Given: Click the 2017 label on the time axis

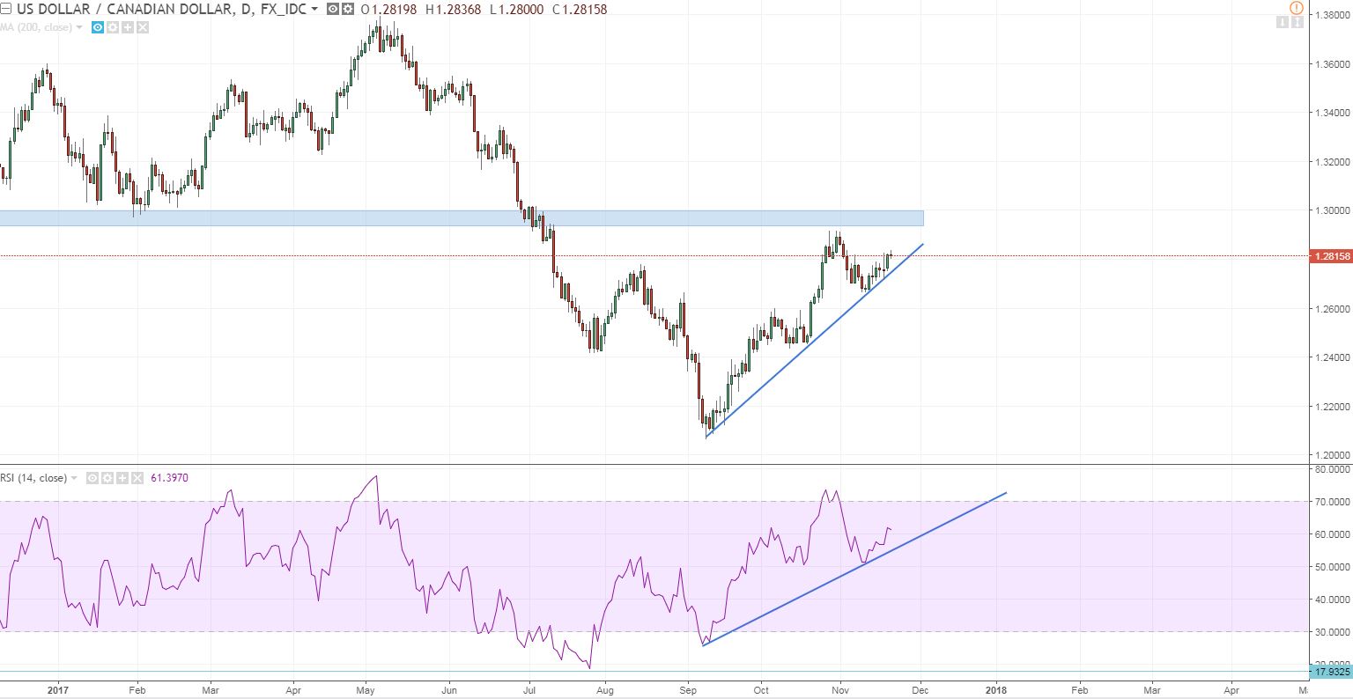Looking at the screenshot, I should (x=57, y=690).
